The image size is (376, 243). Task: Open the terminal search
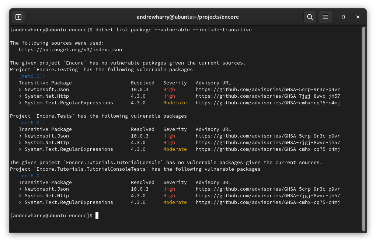pos(310,17)
